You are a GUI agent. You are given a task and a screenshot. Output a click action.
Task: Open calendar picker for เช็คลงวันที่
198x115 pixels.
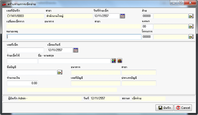click(x=76, y=50)
